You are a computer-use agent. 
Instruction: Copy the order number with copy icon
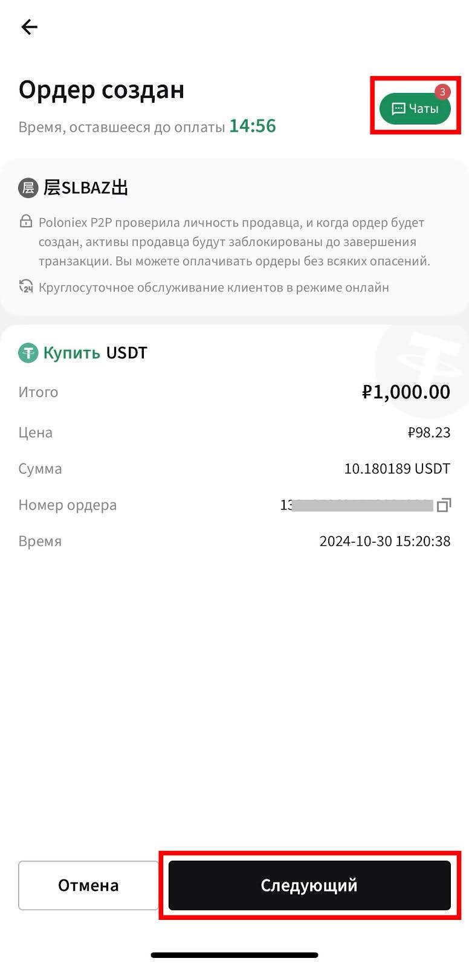(444, 505)
